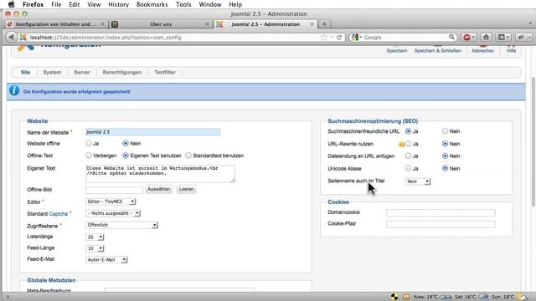
Task: Open new tab with plus button
Action: pos(324,24)
